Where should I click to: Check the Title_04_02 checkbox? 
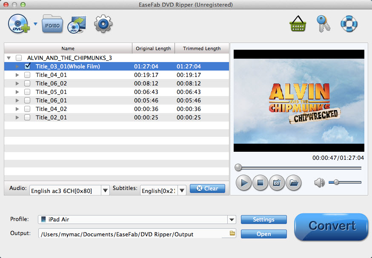point(27,109)
